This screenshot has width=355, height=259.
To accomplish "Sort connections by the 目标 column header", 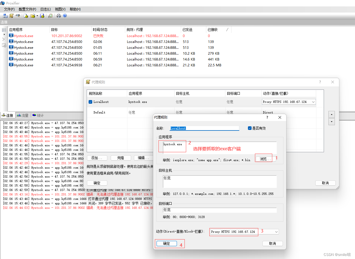I will coord(71,30).
